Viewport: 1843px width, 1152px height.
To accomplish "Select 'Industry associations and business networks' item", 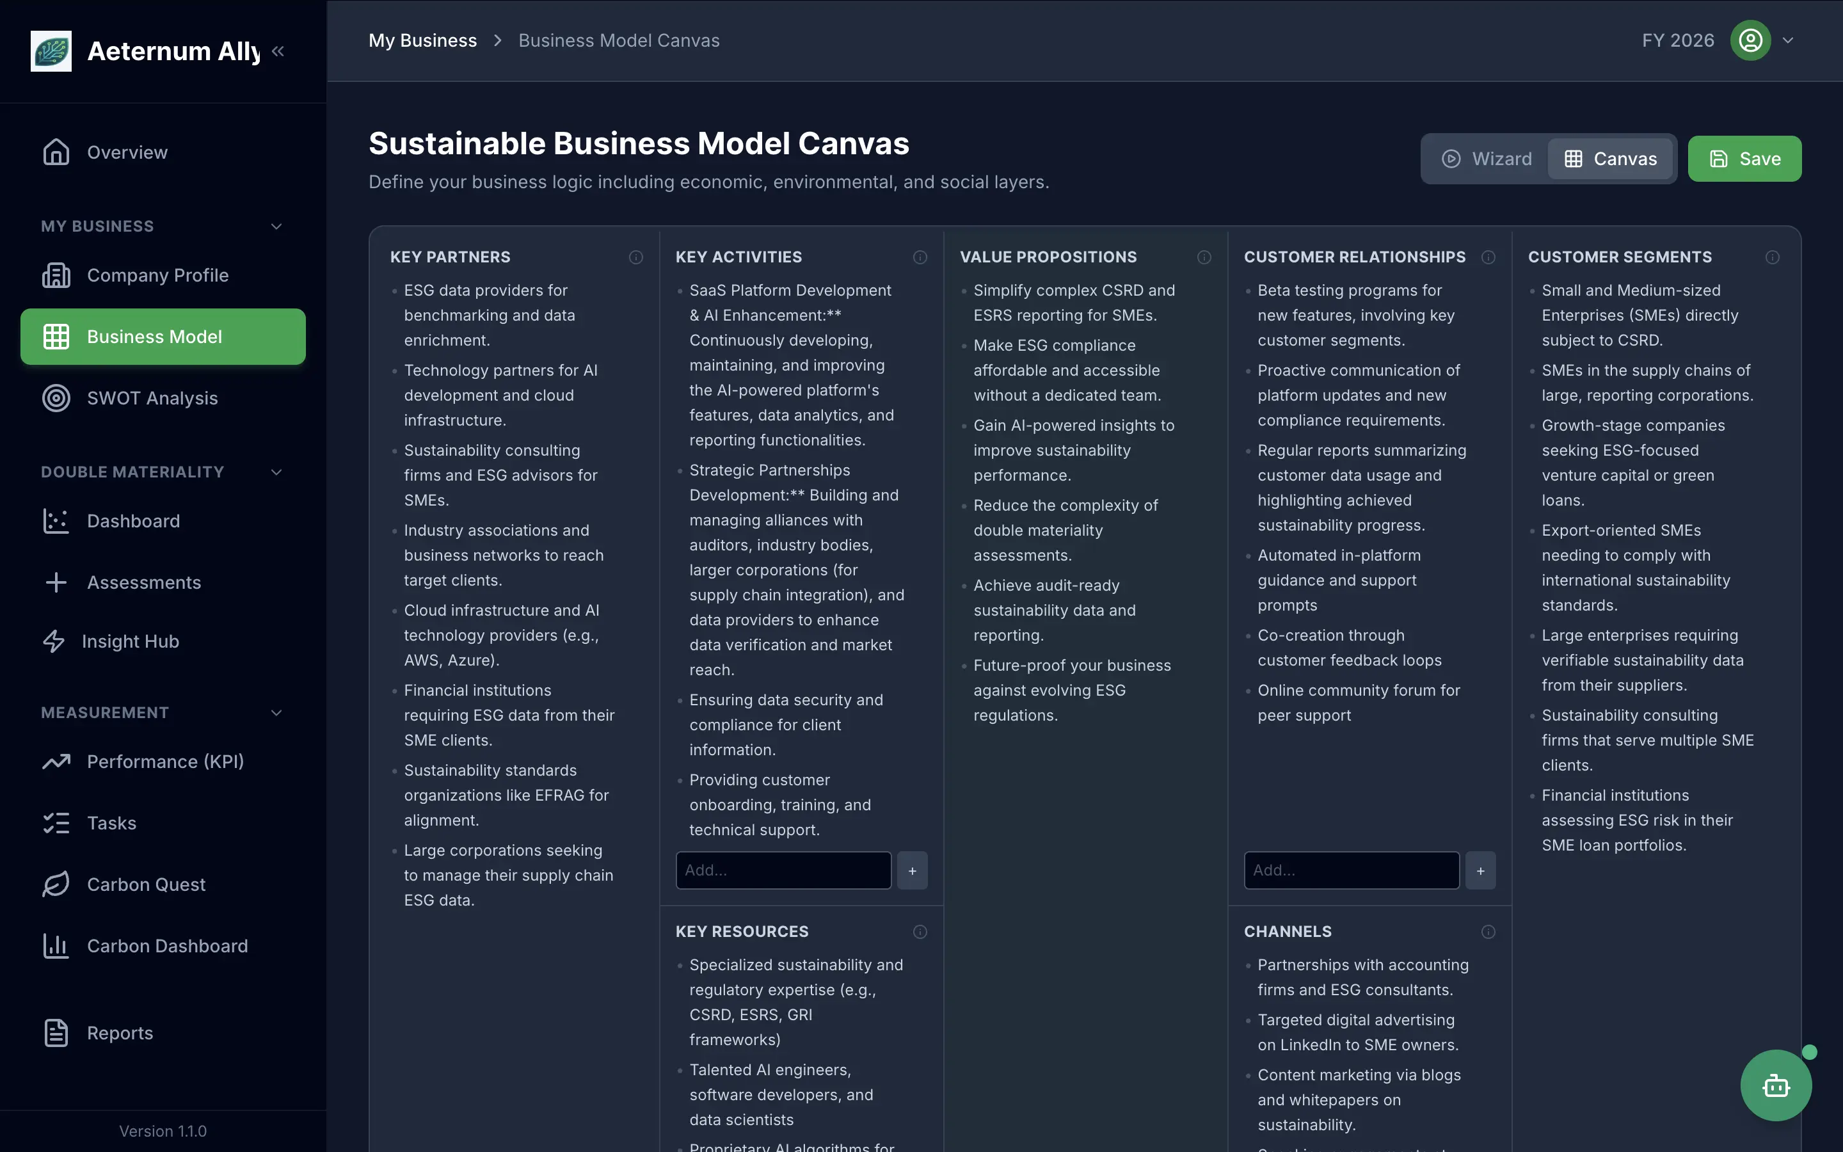I will click(x=504, y=556).
